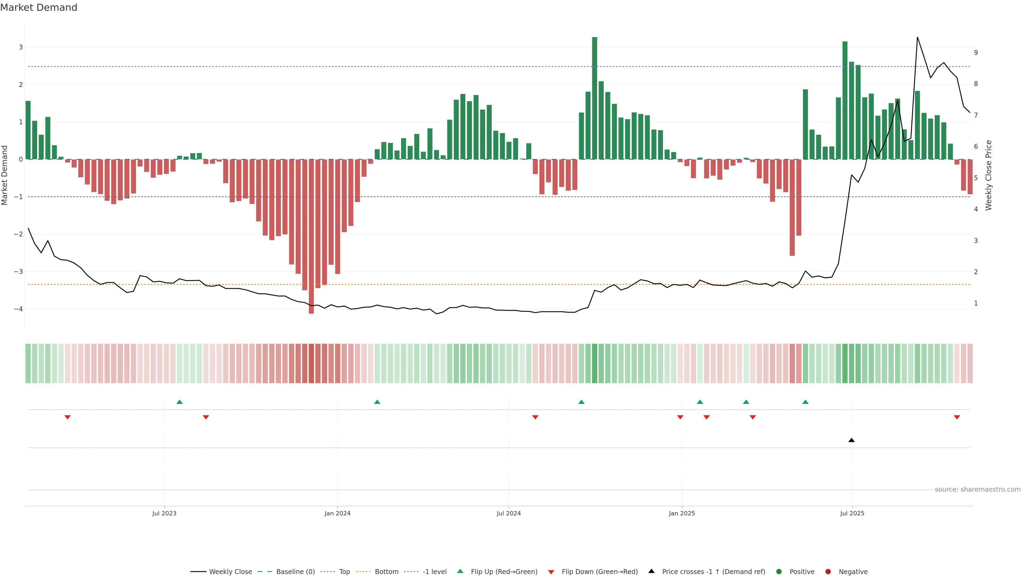Screen dimensions: 1034x581
Task: Click the -1 level legend item
Action: (x=434, y=572)
